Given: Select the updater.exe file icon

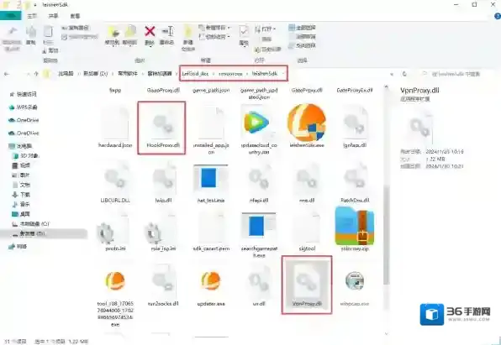Looking at the screenshot, I should coord(211,281).
